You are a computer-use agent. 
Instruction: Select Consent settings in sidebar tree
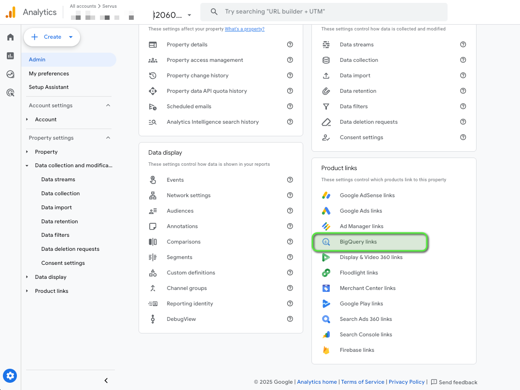[63, 263]
